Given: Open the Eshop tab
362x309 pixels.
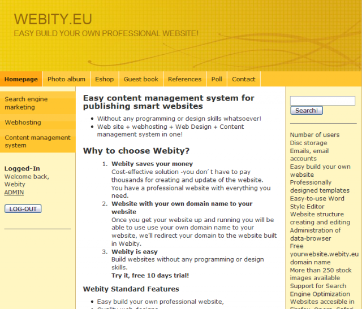Looking at the screenshot, I should pos(104,79).
